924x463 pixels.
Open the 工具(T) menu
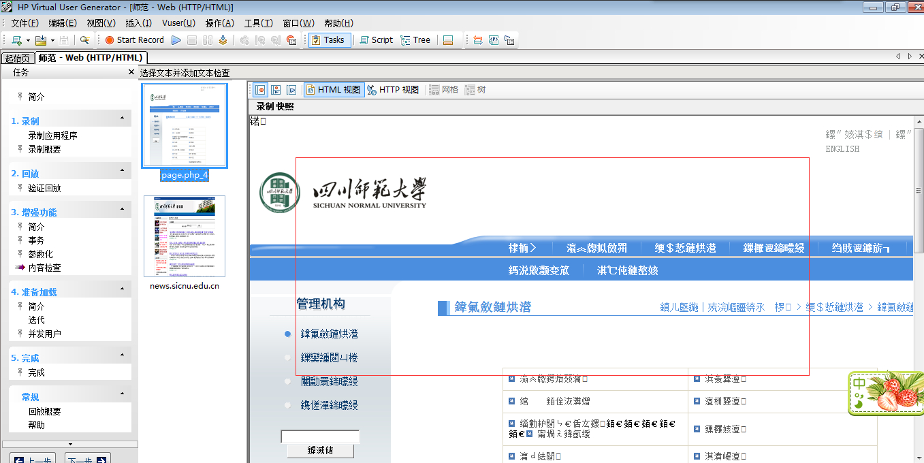[259, 23]
